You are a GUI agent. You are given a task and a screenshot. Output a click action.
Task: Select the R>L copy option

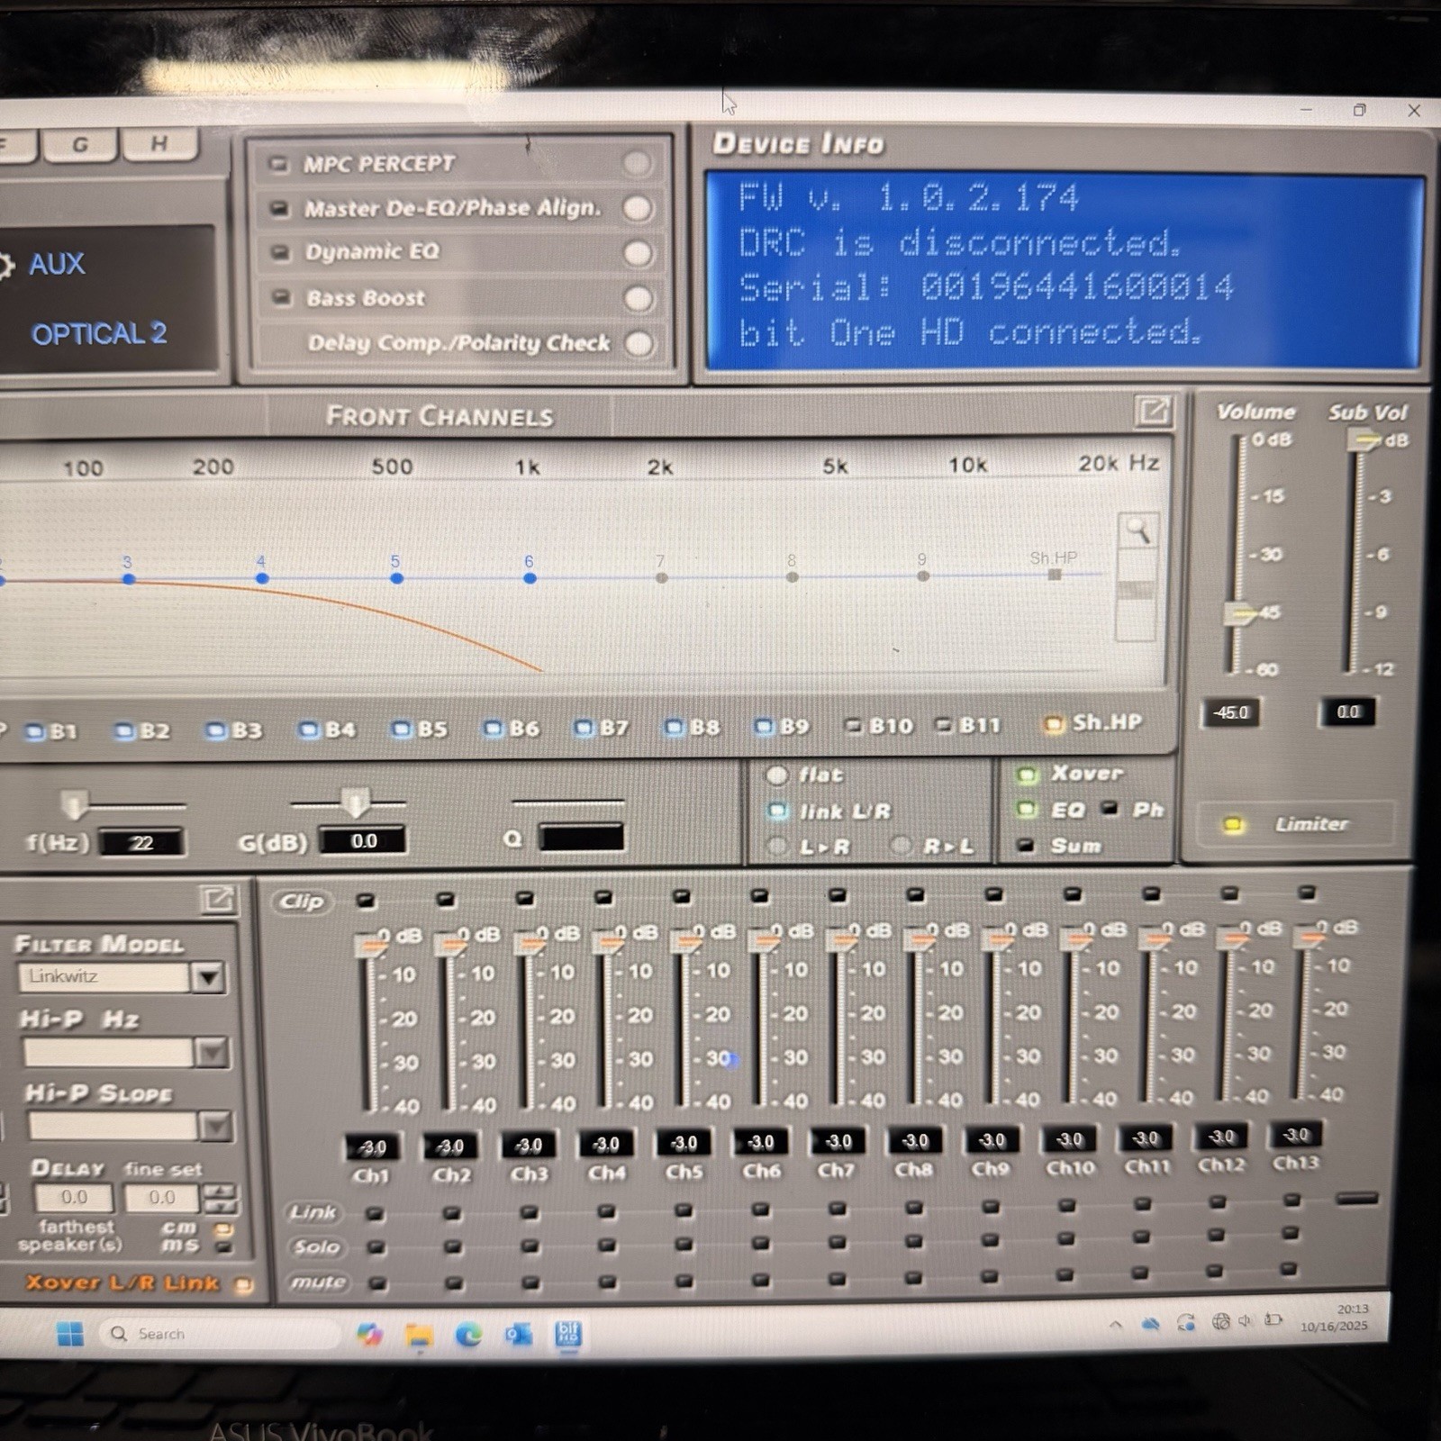(x=900, y=846)
